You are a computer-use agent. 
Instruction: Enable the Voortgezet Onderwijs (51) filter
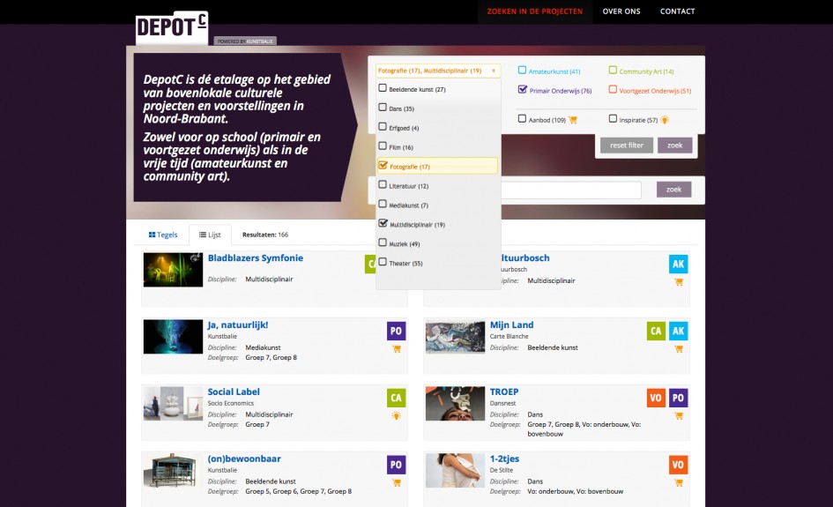[x=613, y=89]
